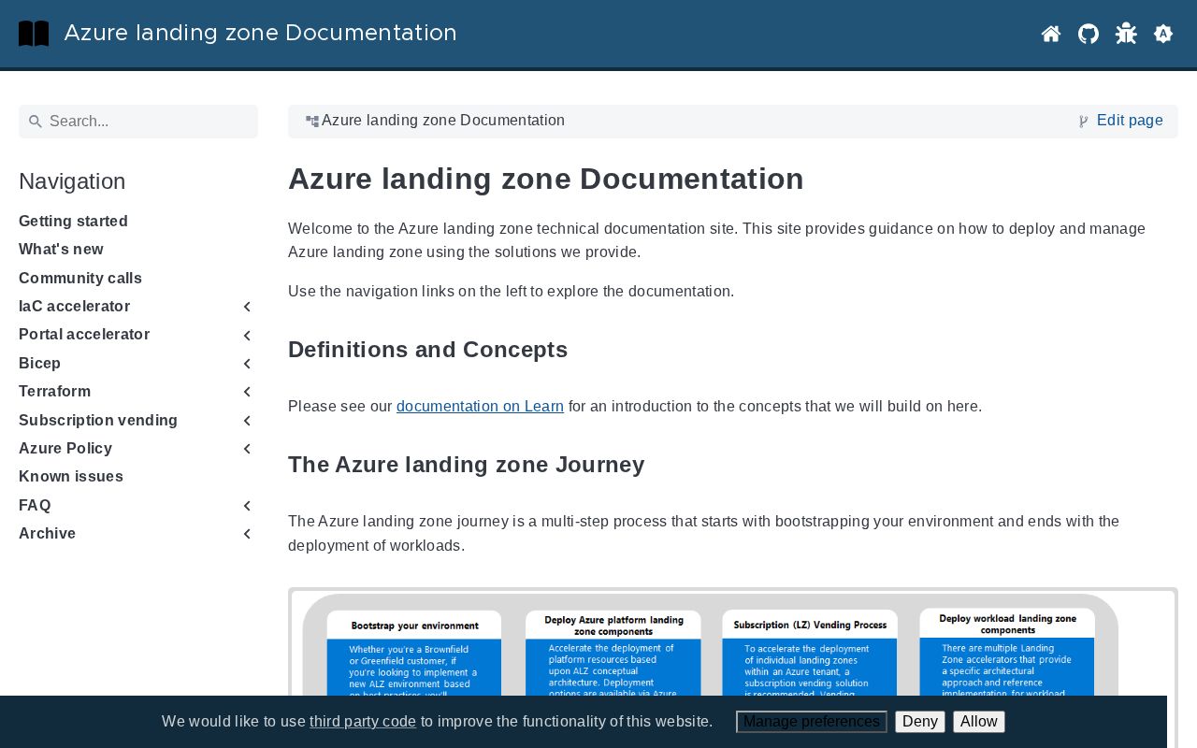Screen dimensions: 1197x748
Task: Open the Azure Policy navigation entry
Action: (65, 449)
